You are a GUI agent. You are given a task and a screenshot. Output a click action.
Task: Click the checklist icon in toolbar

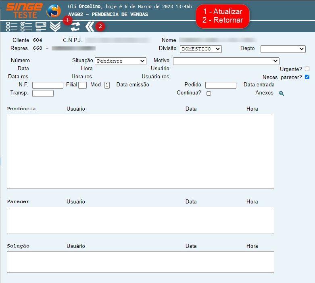coord(26,27)
